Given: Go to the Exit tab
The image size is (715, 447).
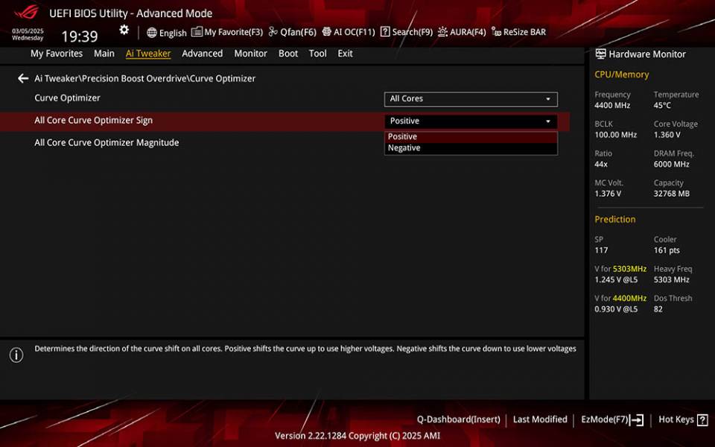Looking at the screenshot, I should point(345,54).
